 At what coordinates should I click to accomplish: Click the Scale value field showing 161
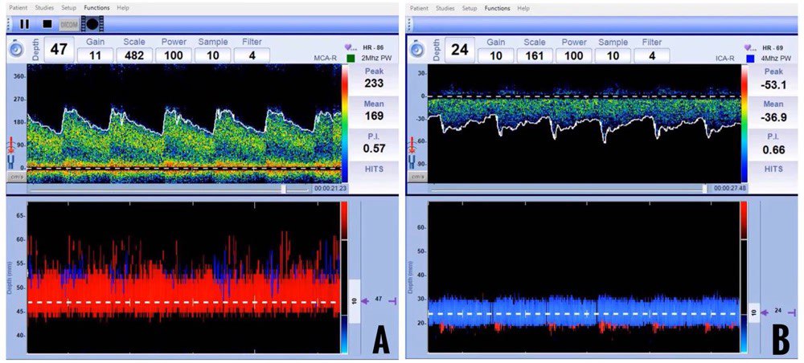point(535,55)
